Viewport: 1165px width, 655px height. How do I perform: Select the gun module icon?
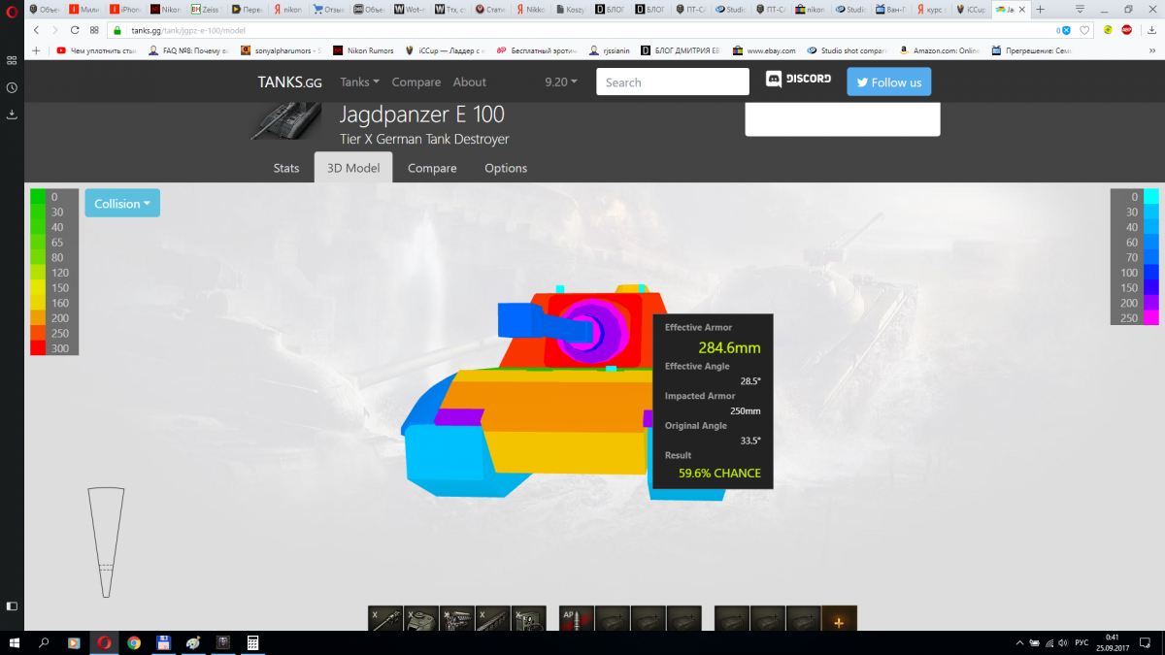point(385,618)
